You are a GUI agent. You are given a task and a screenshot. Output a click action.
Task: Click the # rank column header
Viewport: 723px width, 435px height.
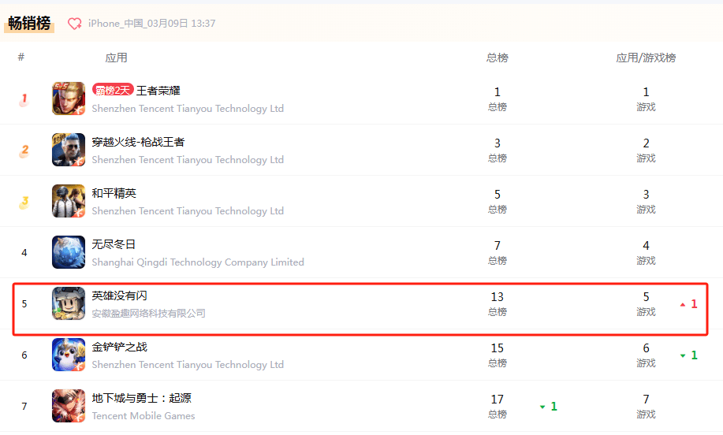pyautogui.click(x=20, y=58)
